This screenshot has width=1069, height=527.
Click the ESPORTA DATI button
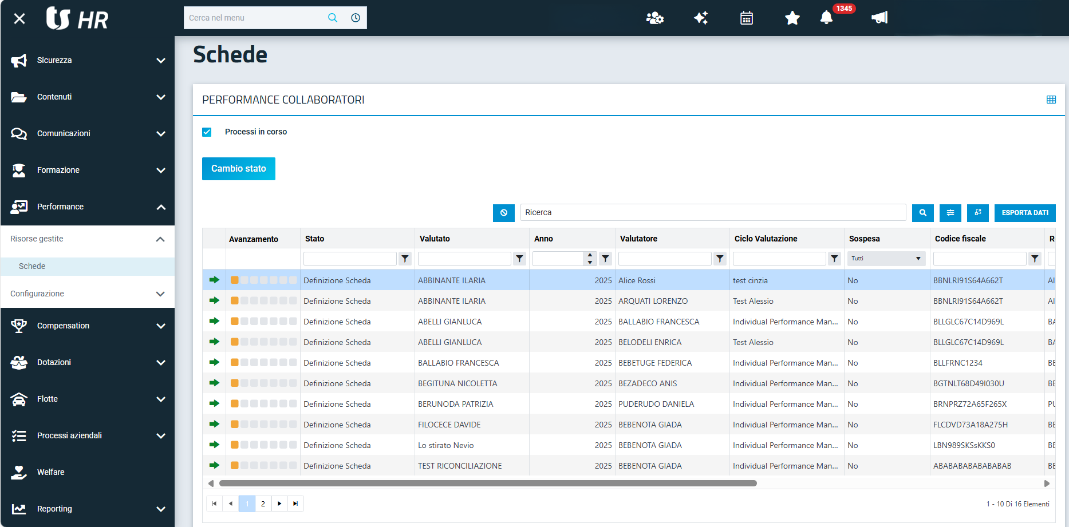(x=1024, y=213)
